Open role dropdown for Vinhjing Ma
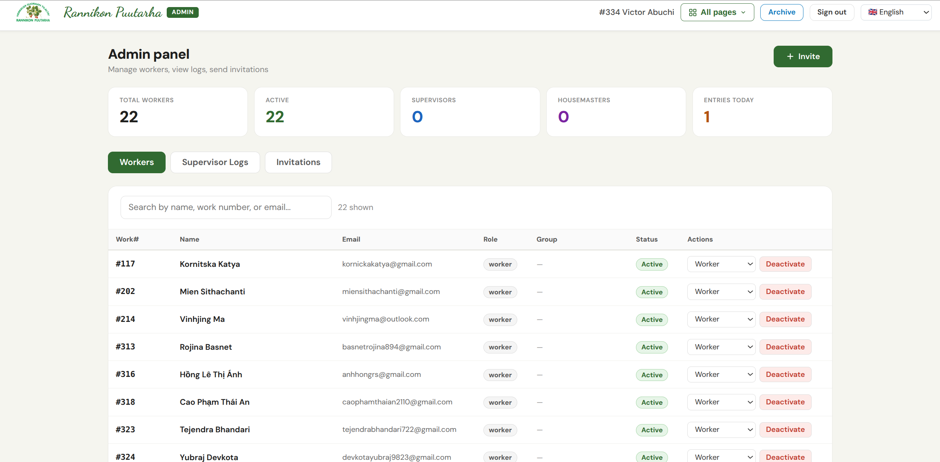 (x=721, y=319)
